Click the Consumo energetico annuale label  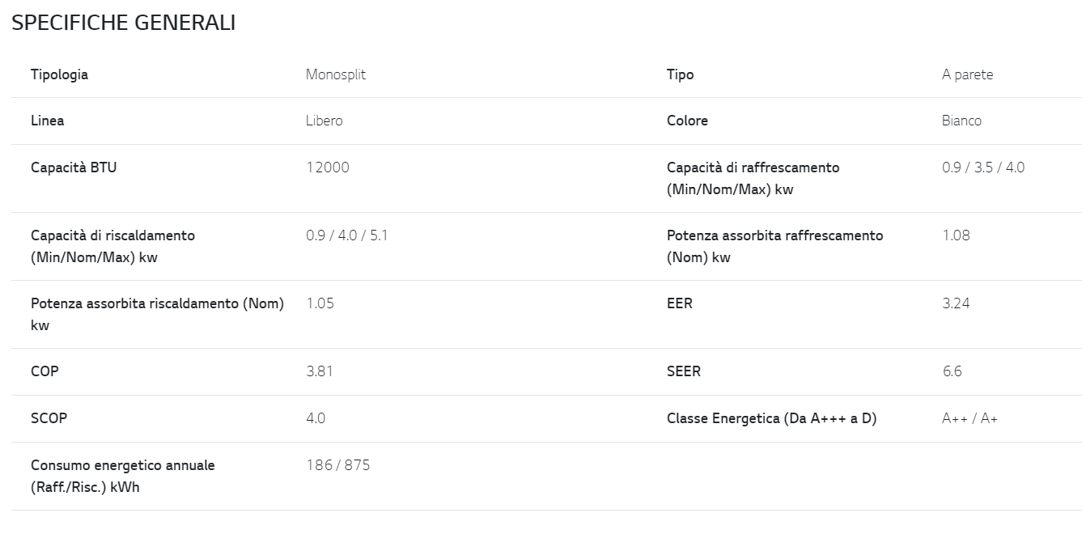(x=123, y=477)
